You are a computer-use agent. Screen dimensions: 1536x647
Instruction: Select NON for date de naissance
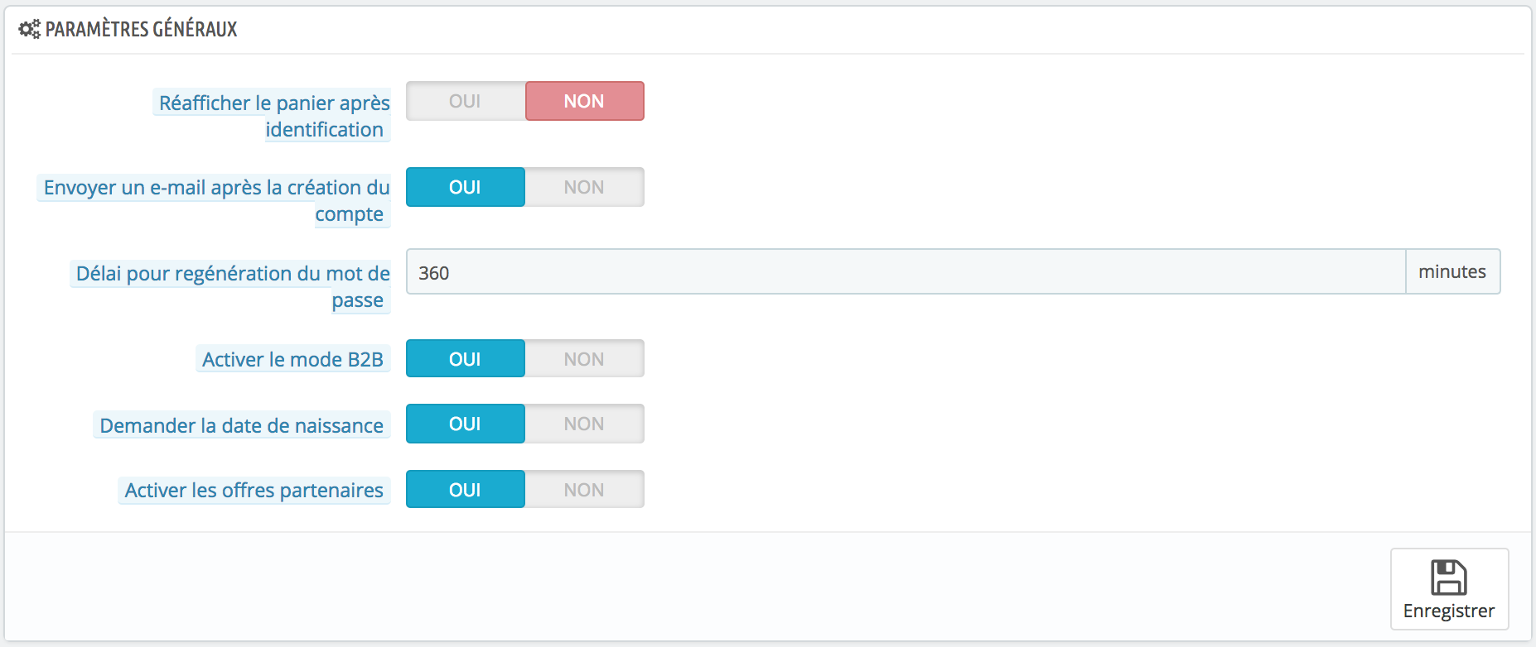[x=585, y=424]
